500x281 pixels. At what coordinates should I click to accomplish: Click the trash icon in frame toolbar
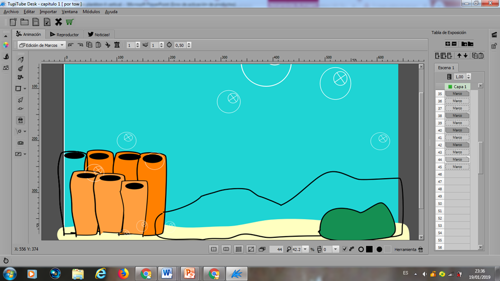(x=117, y=45)
